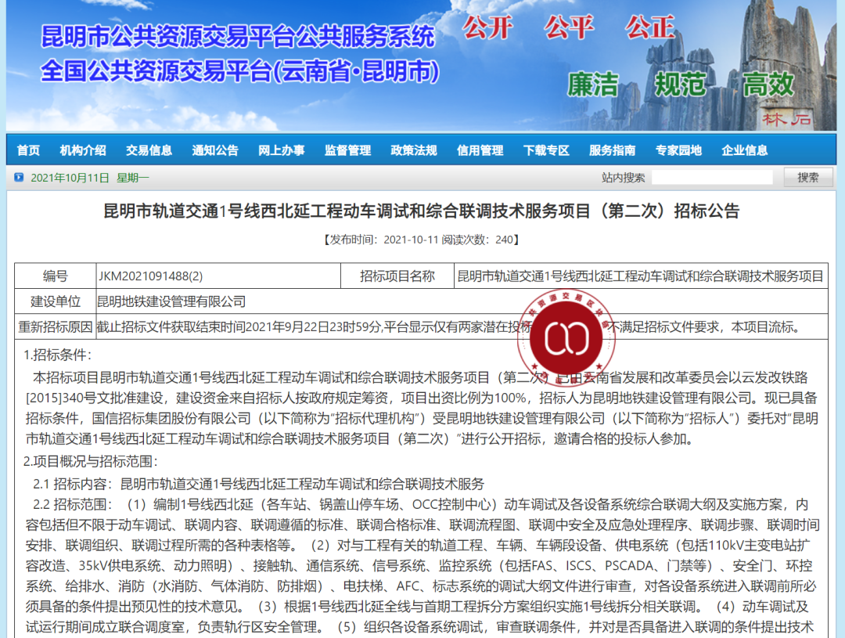The height and width of the screenshot is (638, 845).
Task: Click the 招标项目名称 header cell
Action: click(x=397, y=276)
